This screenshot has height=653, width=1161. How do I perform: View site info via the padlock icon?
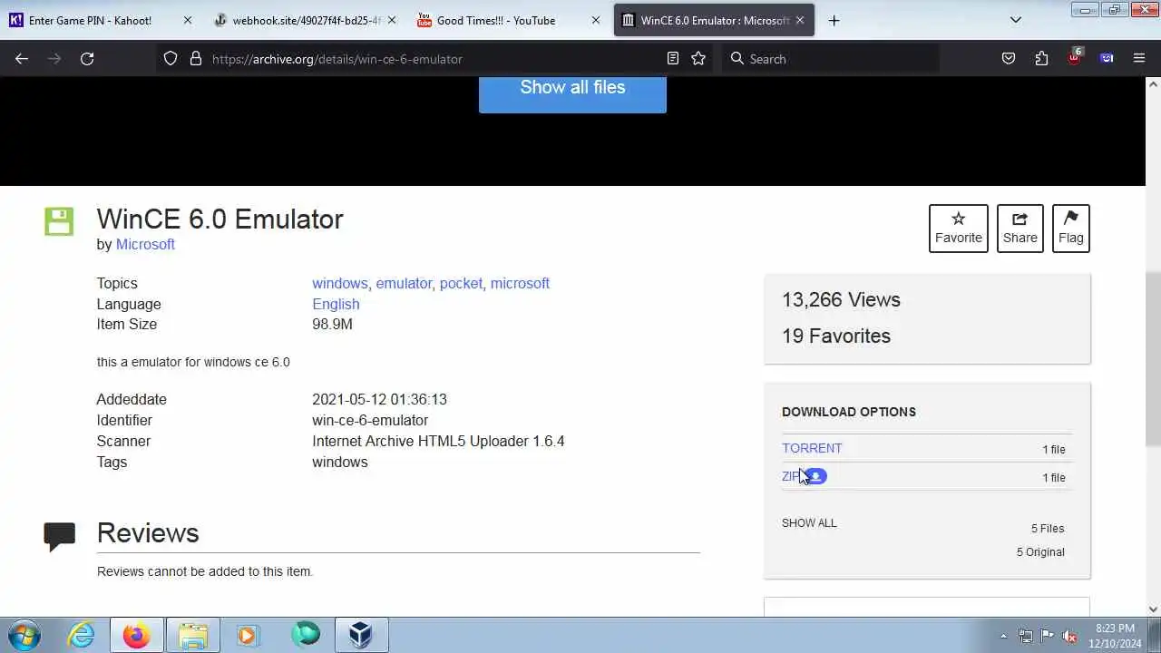click(x=195, y=59)
